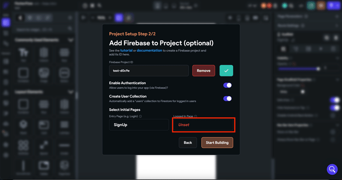Open the tutorial link

[126, 50]
